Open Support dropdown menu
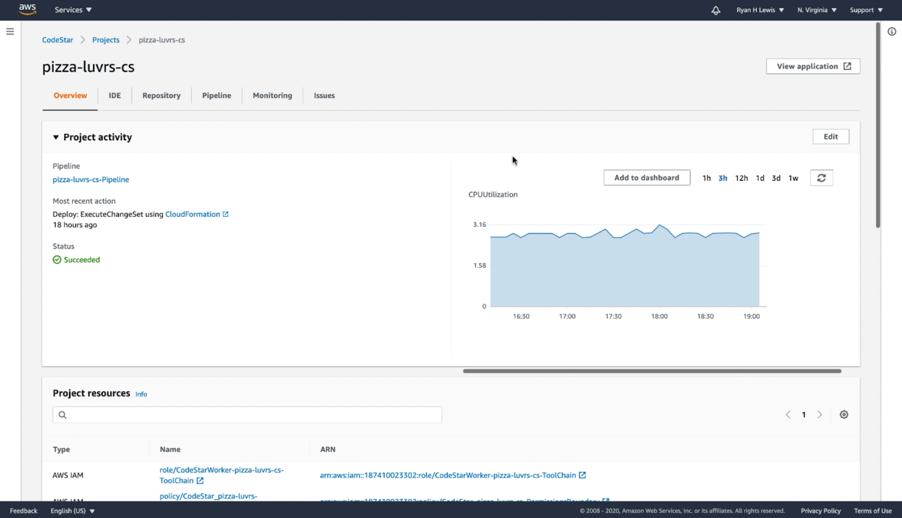Viewport: 902px width, 518px height. click(x=866, y=10)
